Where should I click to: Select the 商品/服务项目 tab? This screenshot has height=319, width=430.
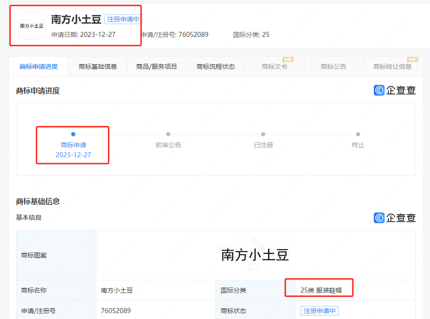click(x=157, y=67)
